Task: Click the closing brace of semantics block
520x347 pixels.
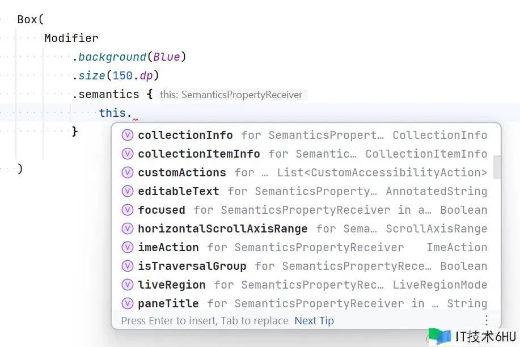Action: [x=75, y=132]
